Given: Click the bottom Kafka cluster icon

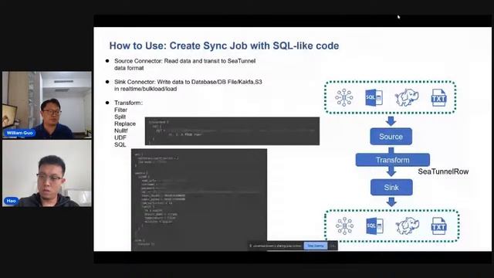Looking at the screenshot, I should pos(344,225).
